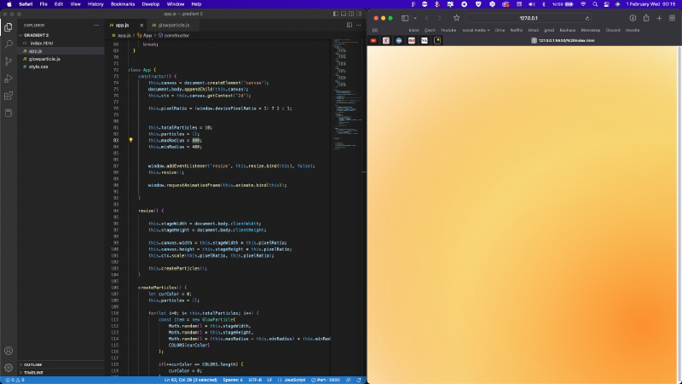
Task: Open a new tab with Safari plus icon
Action: pos(659,18)
